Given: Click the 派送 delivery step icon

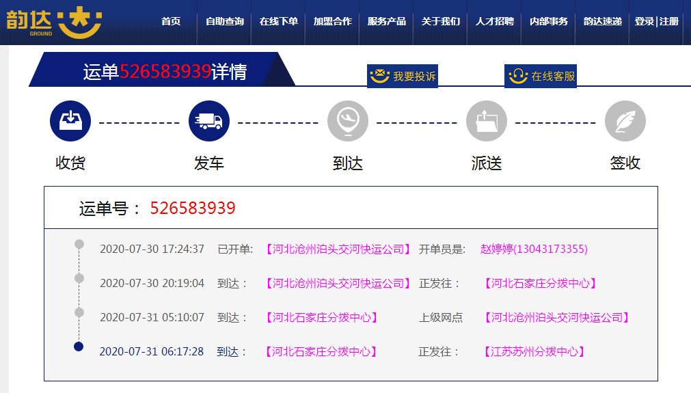Looking at the screenshot, I should (487, 121).
